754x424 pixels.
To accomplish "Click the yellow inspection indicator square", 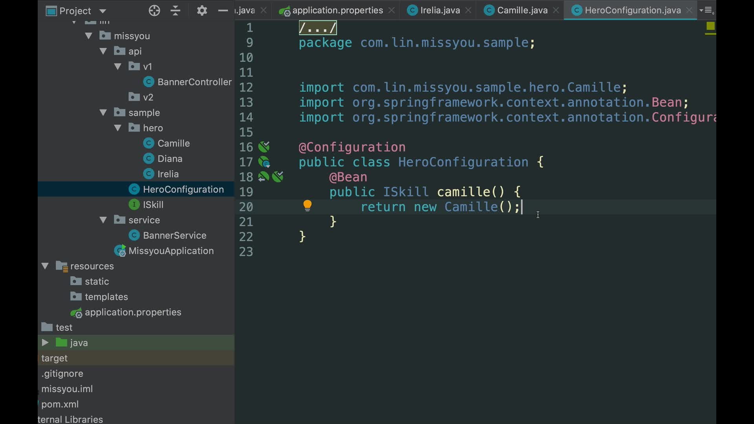I will pyautogui.click(x=710, y=26).
